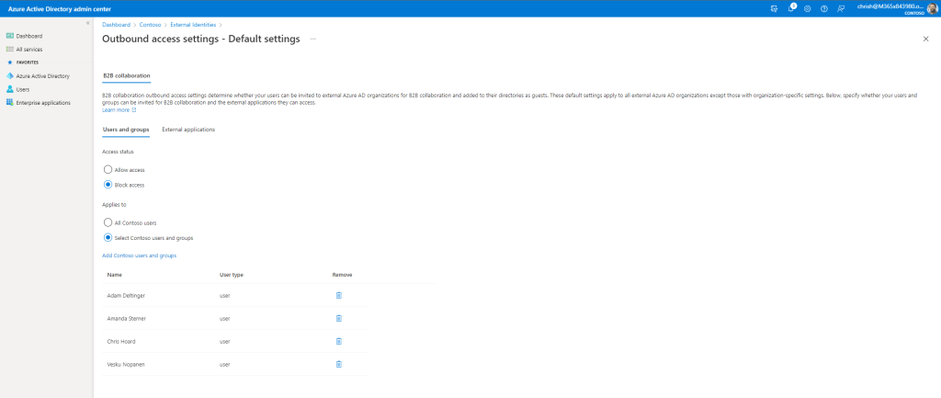
Task: Click the trash icon for Vesku Nopanen
Action: tap(338, 364)
